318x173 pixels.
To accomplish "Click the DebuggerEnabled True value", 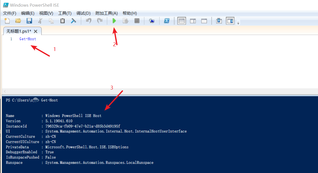I will point(50,152).
